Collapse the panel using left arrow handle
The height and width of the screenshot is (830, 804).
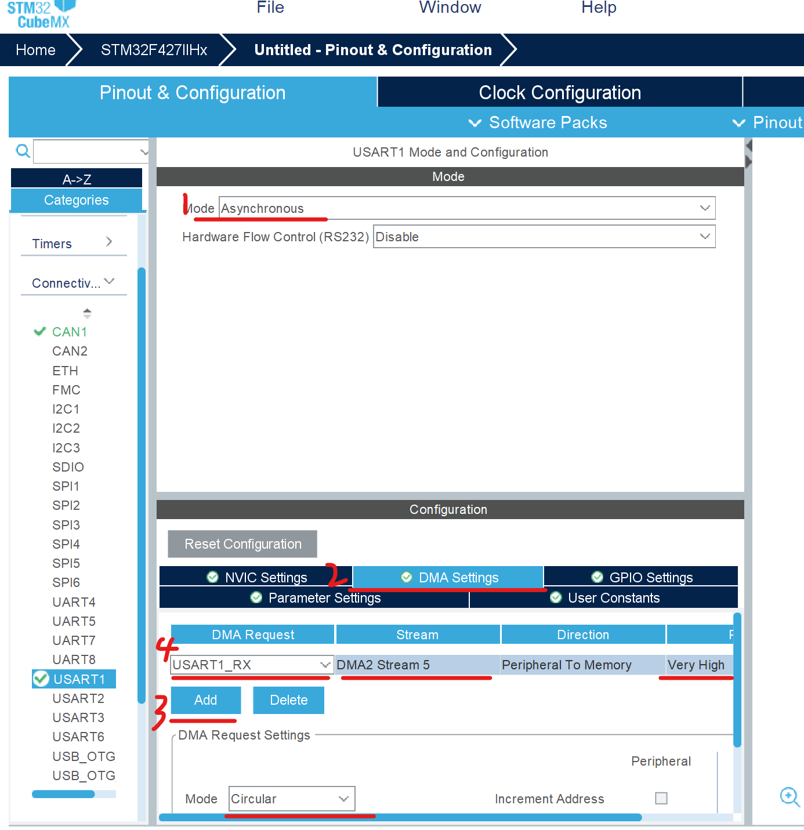749,146
